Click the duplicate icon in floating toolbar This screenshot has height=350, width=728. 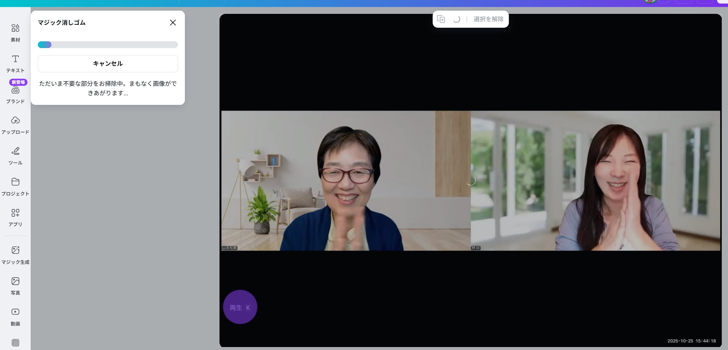point(441,19)
